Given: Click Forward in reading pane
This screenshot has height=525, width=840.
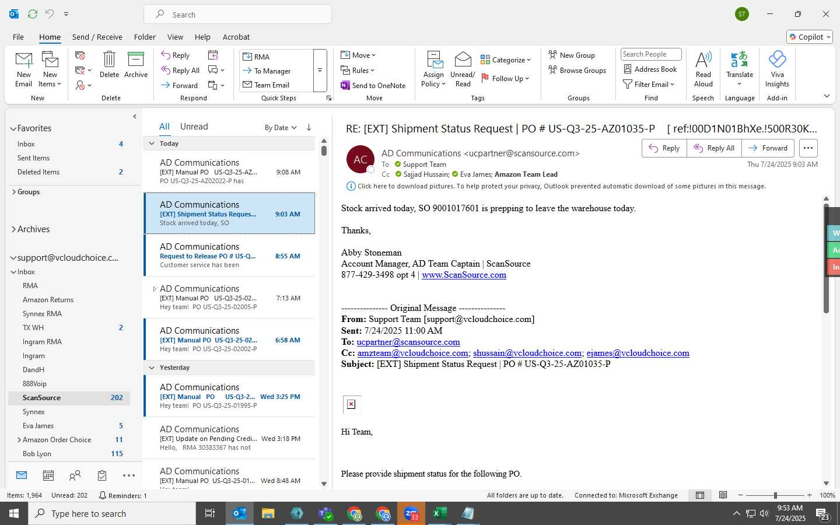Looking at the screenshot, I should pos(768,148).
